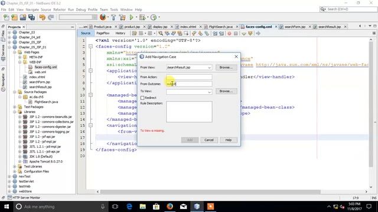Click the Help button in dialog
The height and width of the screenshot is (212, 378).
pos(229,140)
